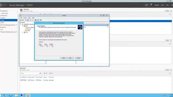
Task: Open the Services TASKS dropdown
Action: 168,70
